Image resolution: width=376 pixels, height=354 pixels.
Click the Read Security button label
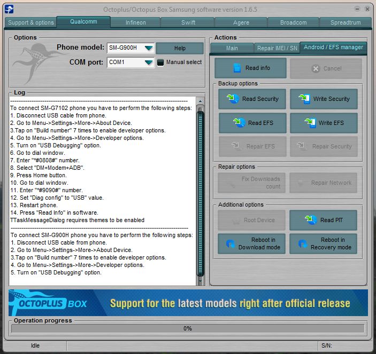(x=260, y=99)
